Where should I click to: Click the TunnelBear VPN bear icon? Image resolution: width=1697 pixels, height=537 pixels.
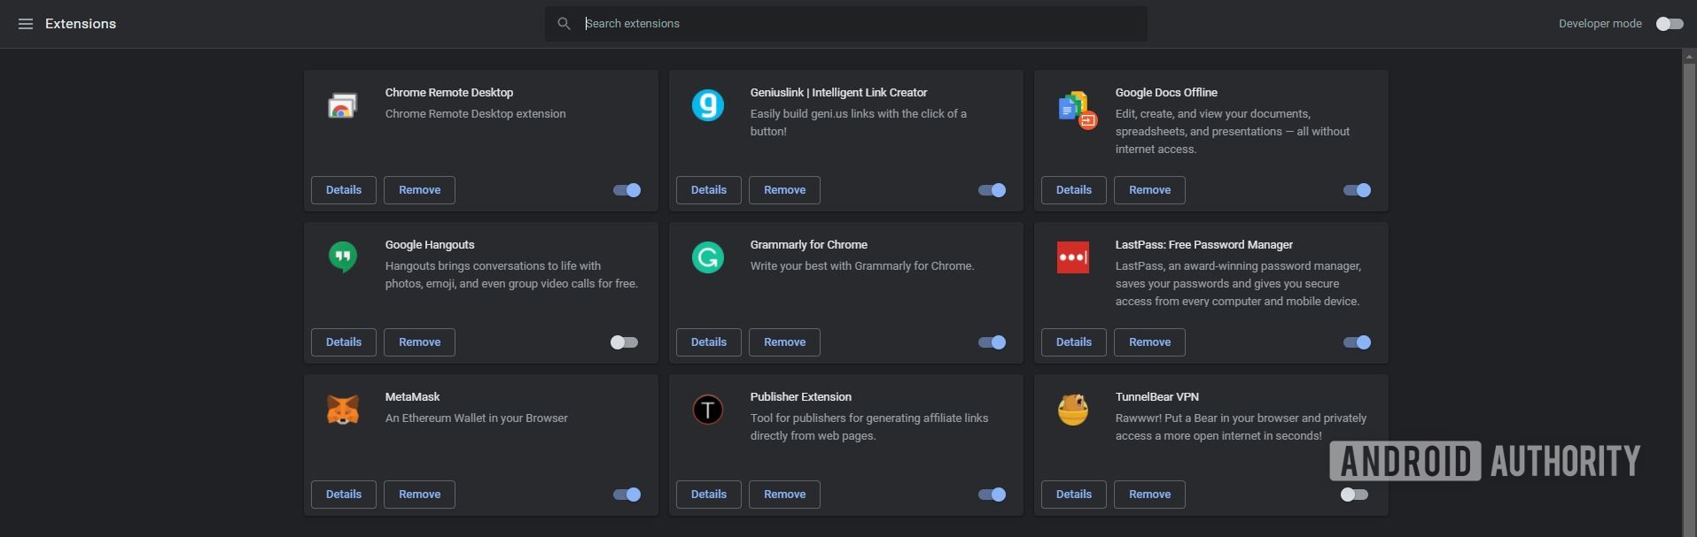click(x=1073, y=410)
